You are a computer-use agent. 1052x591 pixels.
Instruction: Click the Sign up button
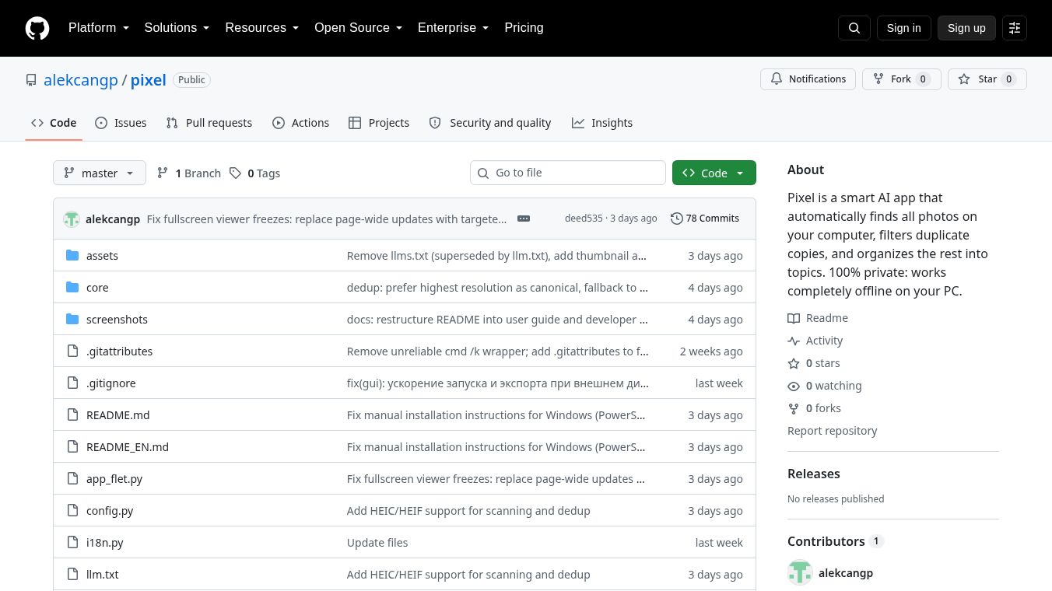[966, 28]
